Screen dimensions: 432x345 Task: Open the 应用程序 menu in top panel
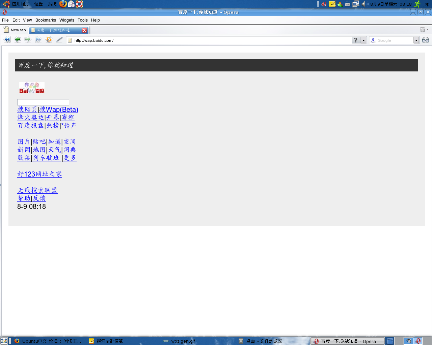pos(21,4)
